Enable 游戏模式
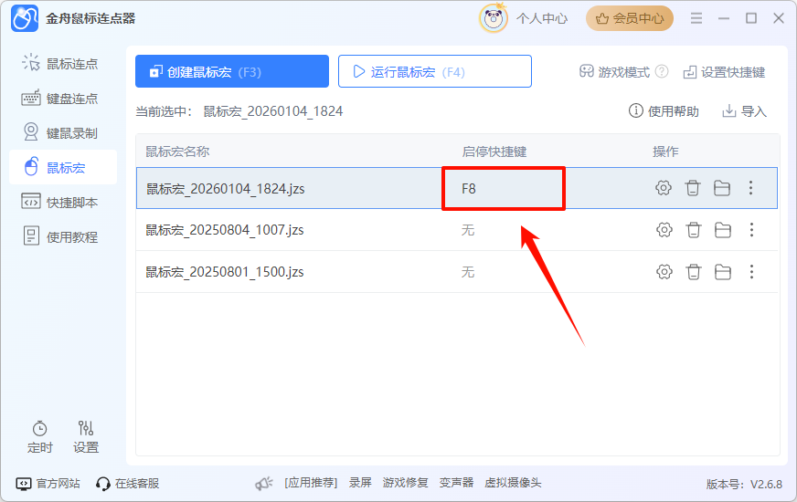Screen dimensions: 797x502 pyautogui.click(x=614, y=72)
